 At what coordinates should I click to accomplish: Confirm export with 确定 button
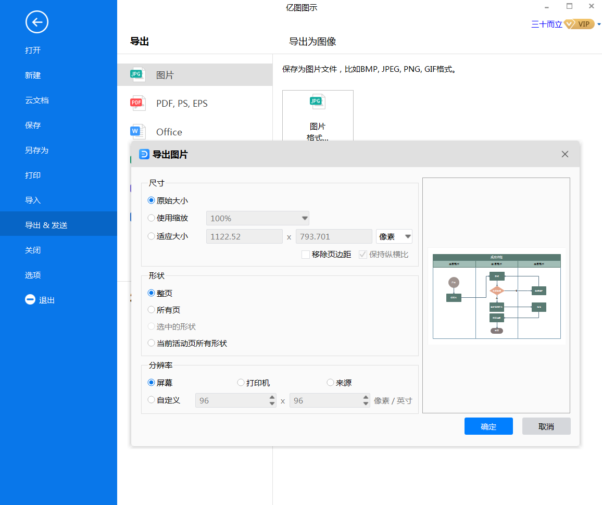pos(488,426)
